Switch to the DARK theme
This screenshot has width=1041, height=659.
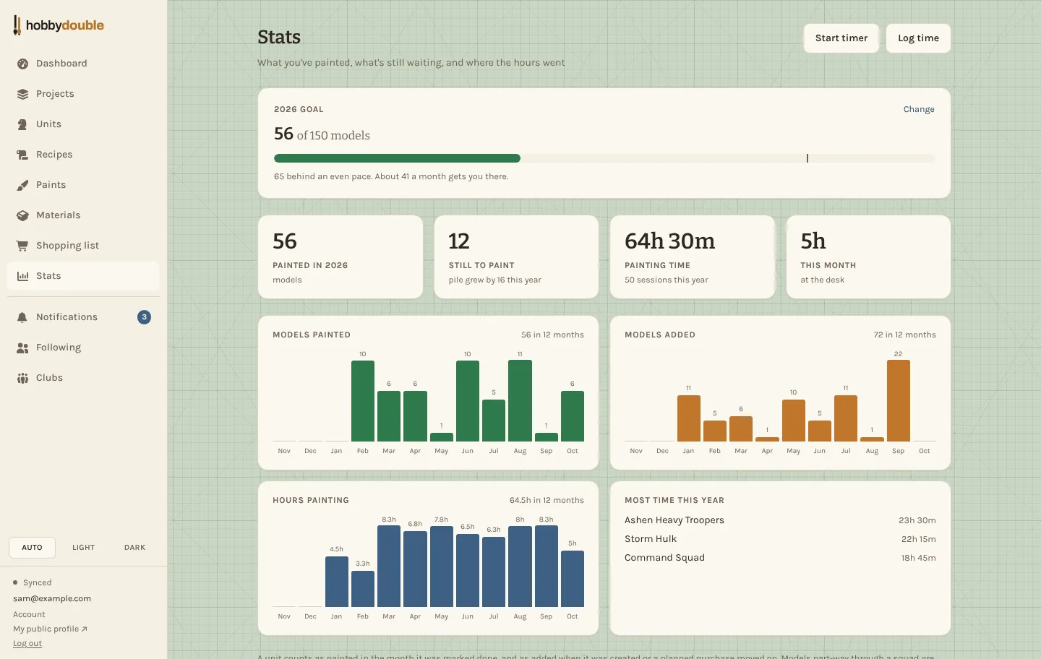(x=134, y=548)
